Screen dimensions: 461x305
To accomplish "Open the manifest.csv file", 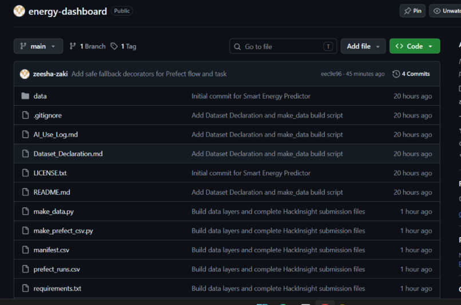I will pos(51,250).
